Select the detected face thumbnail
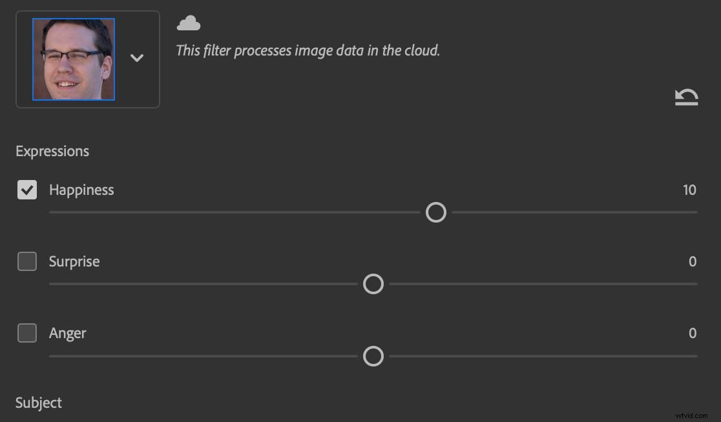Screen dimensions: 721x422 click(74, 59)
